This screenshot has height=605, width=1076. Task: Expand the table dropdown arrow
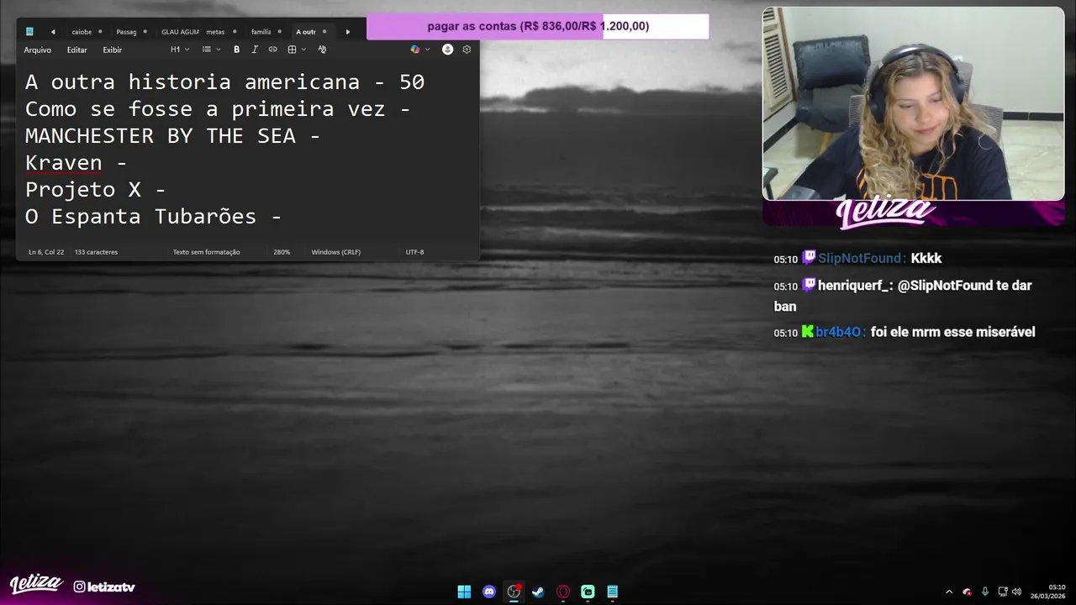click(x=303, y=50)
